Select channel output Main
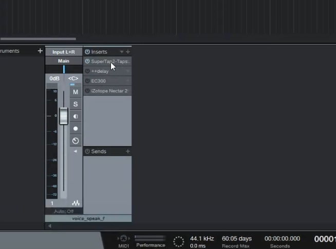 coord(64,61)
